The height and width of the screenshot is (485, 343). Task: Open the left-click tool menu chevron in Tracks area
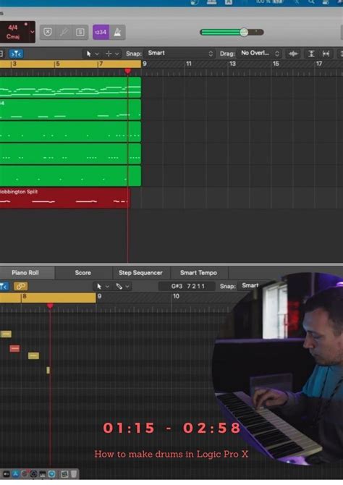click(97, 54)
